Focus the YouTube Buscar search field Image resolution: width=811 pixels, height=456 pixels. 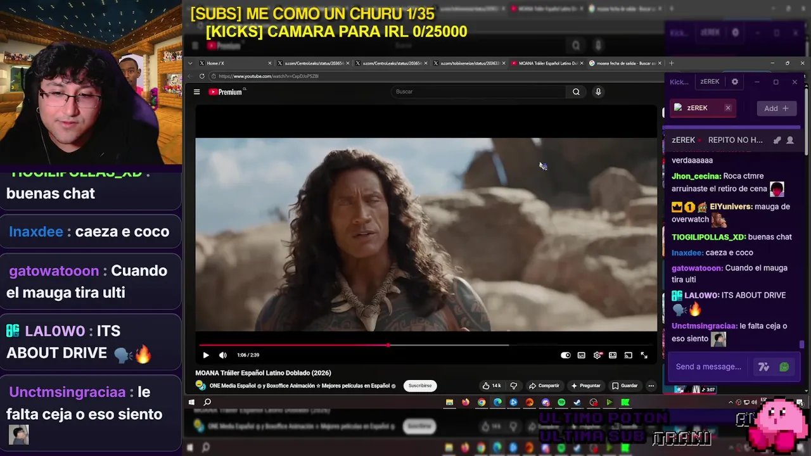[x=478, y=92]
